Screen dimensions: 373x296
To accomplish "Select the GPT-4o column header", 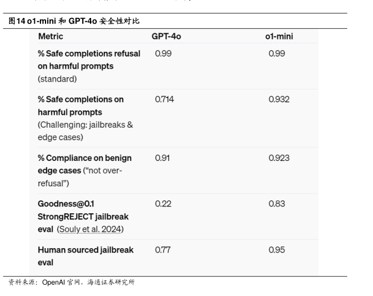I will pyautogui.click(x=166, y=37).
